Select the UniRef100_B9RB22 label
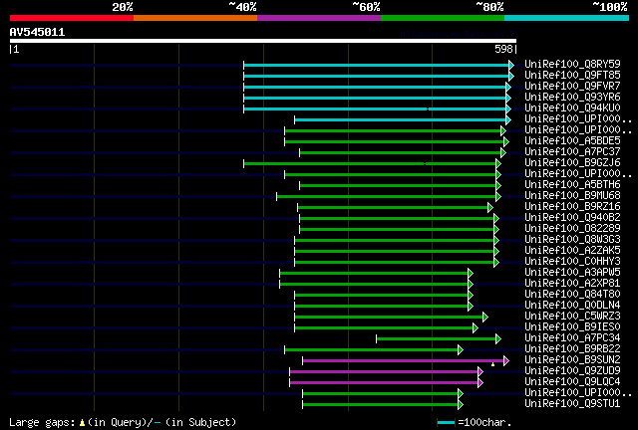The width and height of the screenshot is (638, 430). (572, 349)
